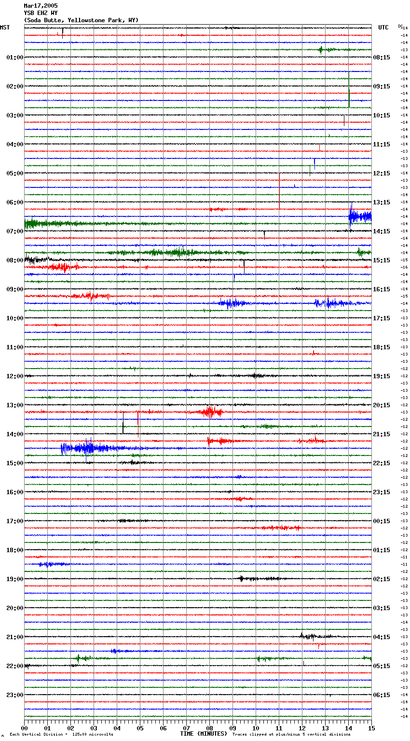Click the '18:15' UTC time label
Viewport: 410px width, 741px height.
pyautogui.click(x=382, y=347)
